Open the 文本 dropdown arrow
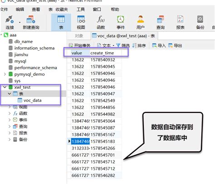Viewport: 215px width, 184px height. (x=113, y=45)
